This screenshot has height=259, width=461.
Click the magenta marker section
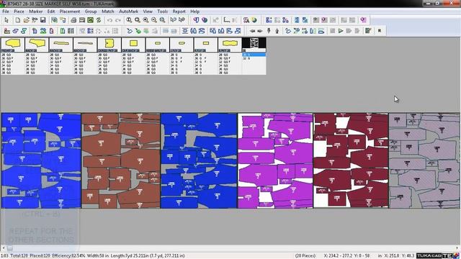click(x=275, y=160)
